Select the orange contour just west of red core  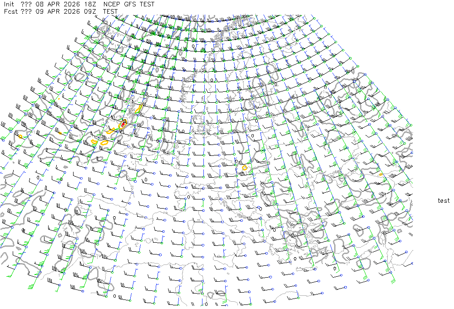point(111,131)
